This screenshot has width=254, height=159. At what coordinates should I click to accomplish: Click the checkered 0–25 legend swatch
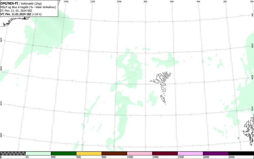[x=13, y=153]
